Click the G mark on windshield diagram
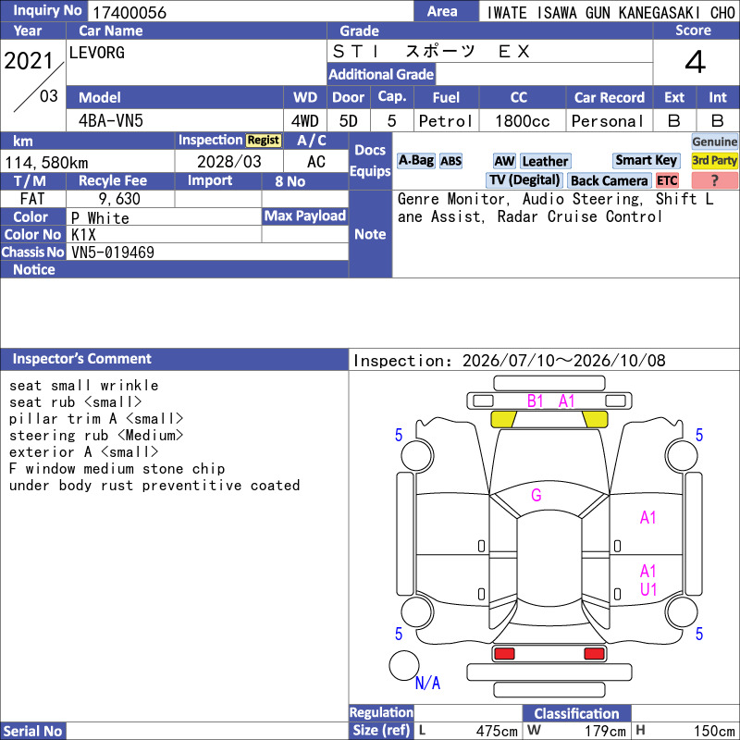 pyautogui.click(x=536, y=495)
